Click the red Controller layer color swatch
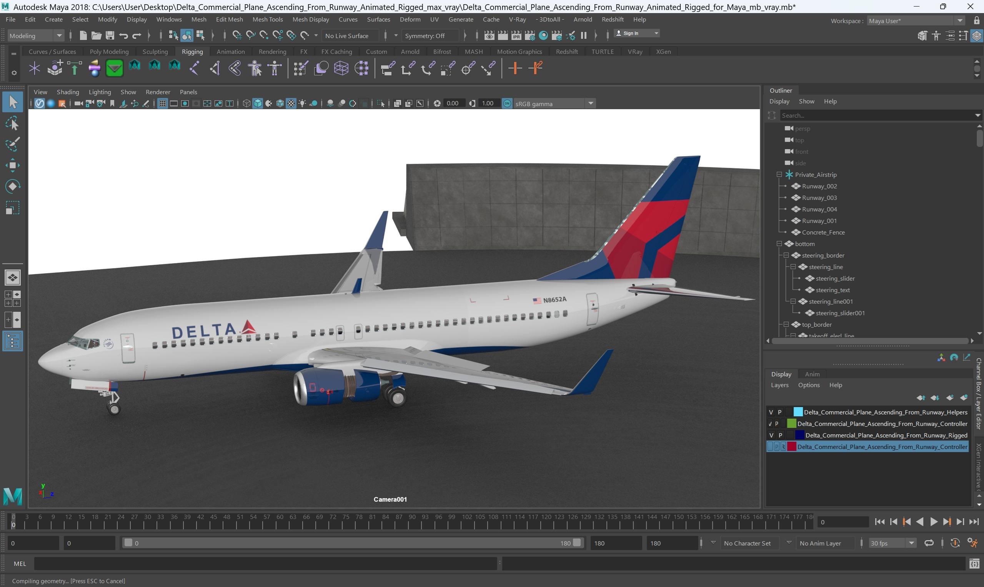 791,447
